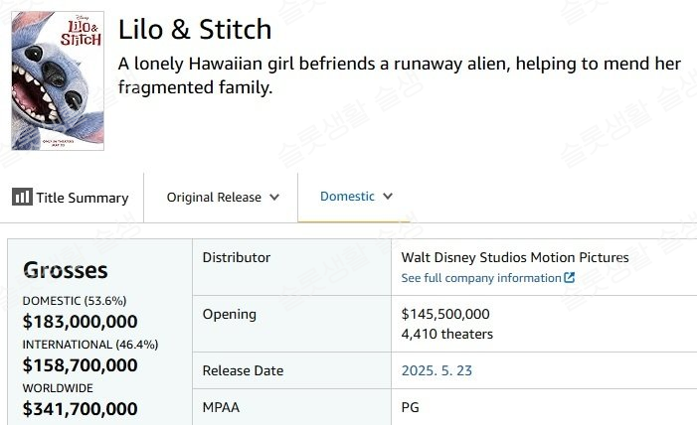Click the 2025. 5. 23 release date link
The height and width of the screenshot is (425, 697).
tap(436, 370)
